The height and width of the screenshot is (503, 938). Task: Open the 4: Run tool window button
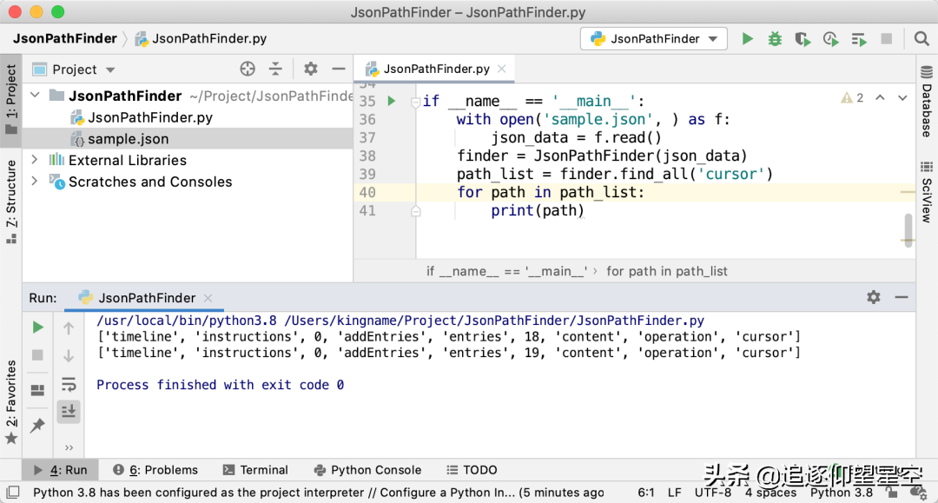pyautogui.click(x=60, y=470)
